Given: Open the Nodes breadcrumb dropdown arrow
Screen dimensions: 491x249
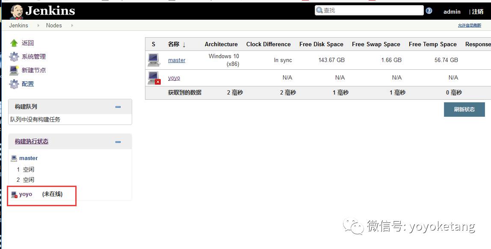Looking at the screenshot, I should pyautogui.click(x=72, y=25).
